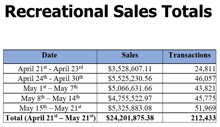Select the $5,066,631.66 sales cell
The image size is (220, 127).
click(130, 88)
